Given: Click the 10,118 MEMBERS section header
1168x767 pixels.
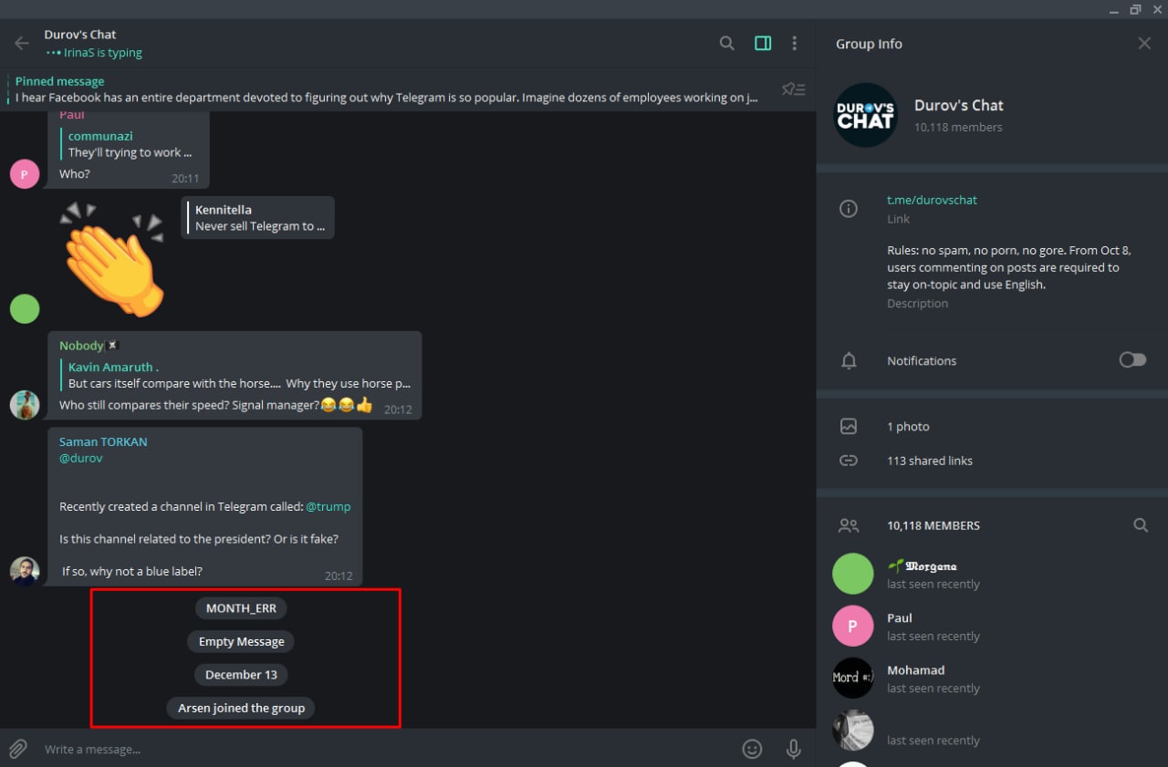Looking at the screenshot, I should pos(933,525).
